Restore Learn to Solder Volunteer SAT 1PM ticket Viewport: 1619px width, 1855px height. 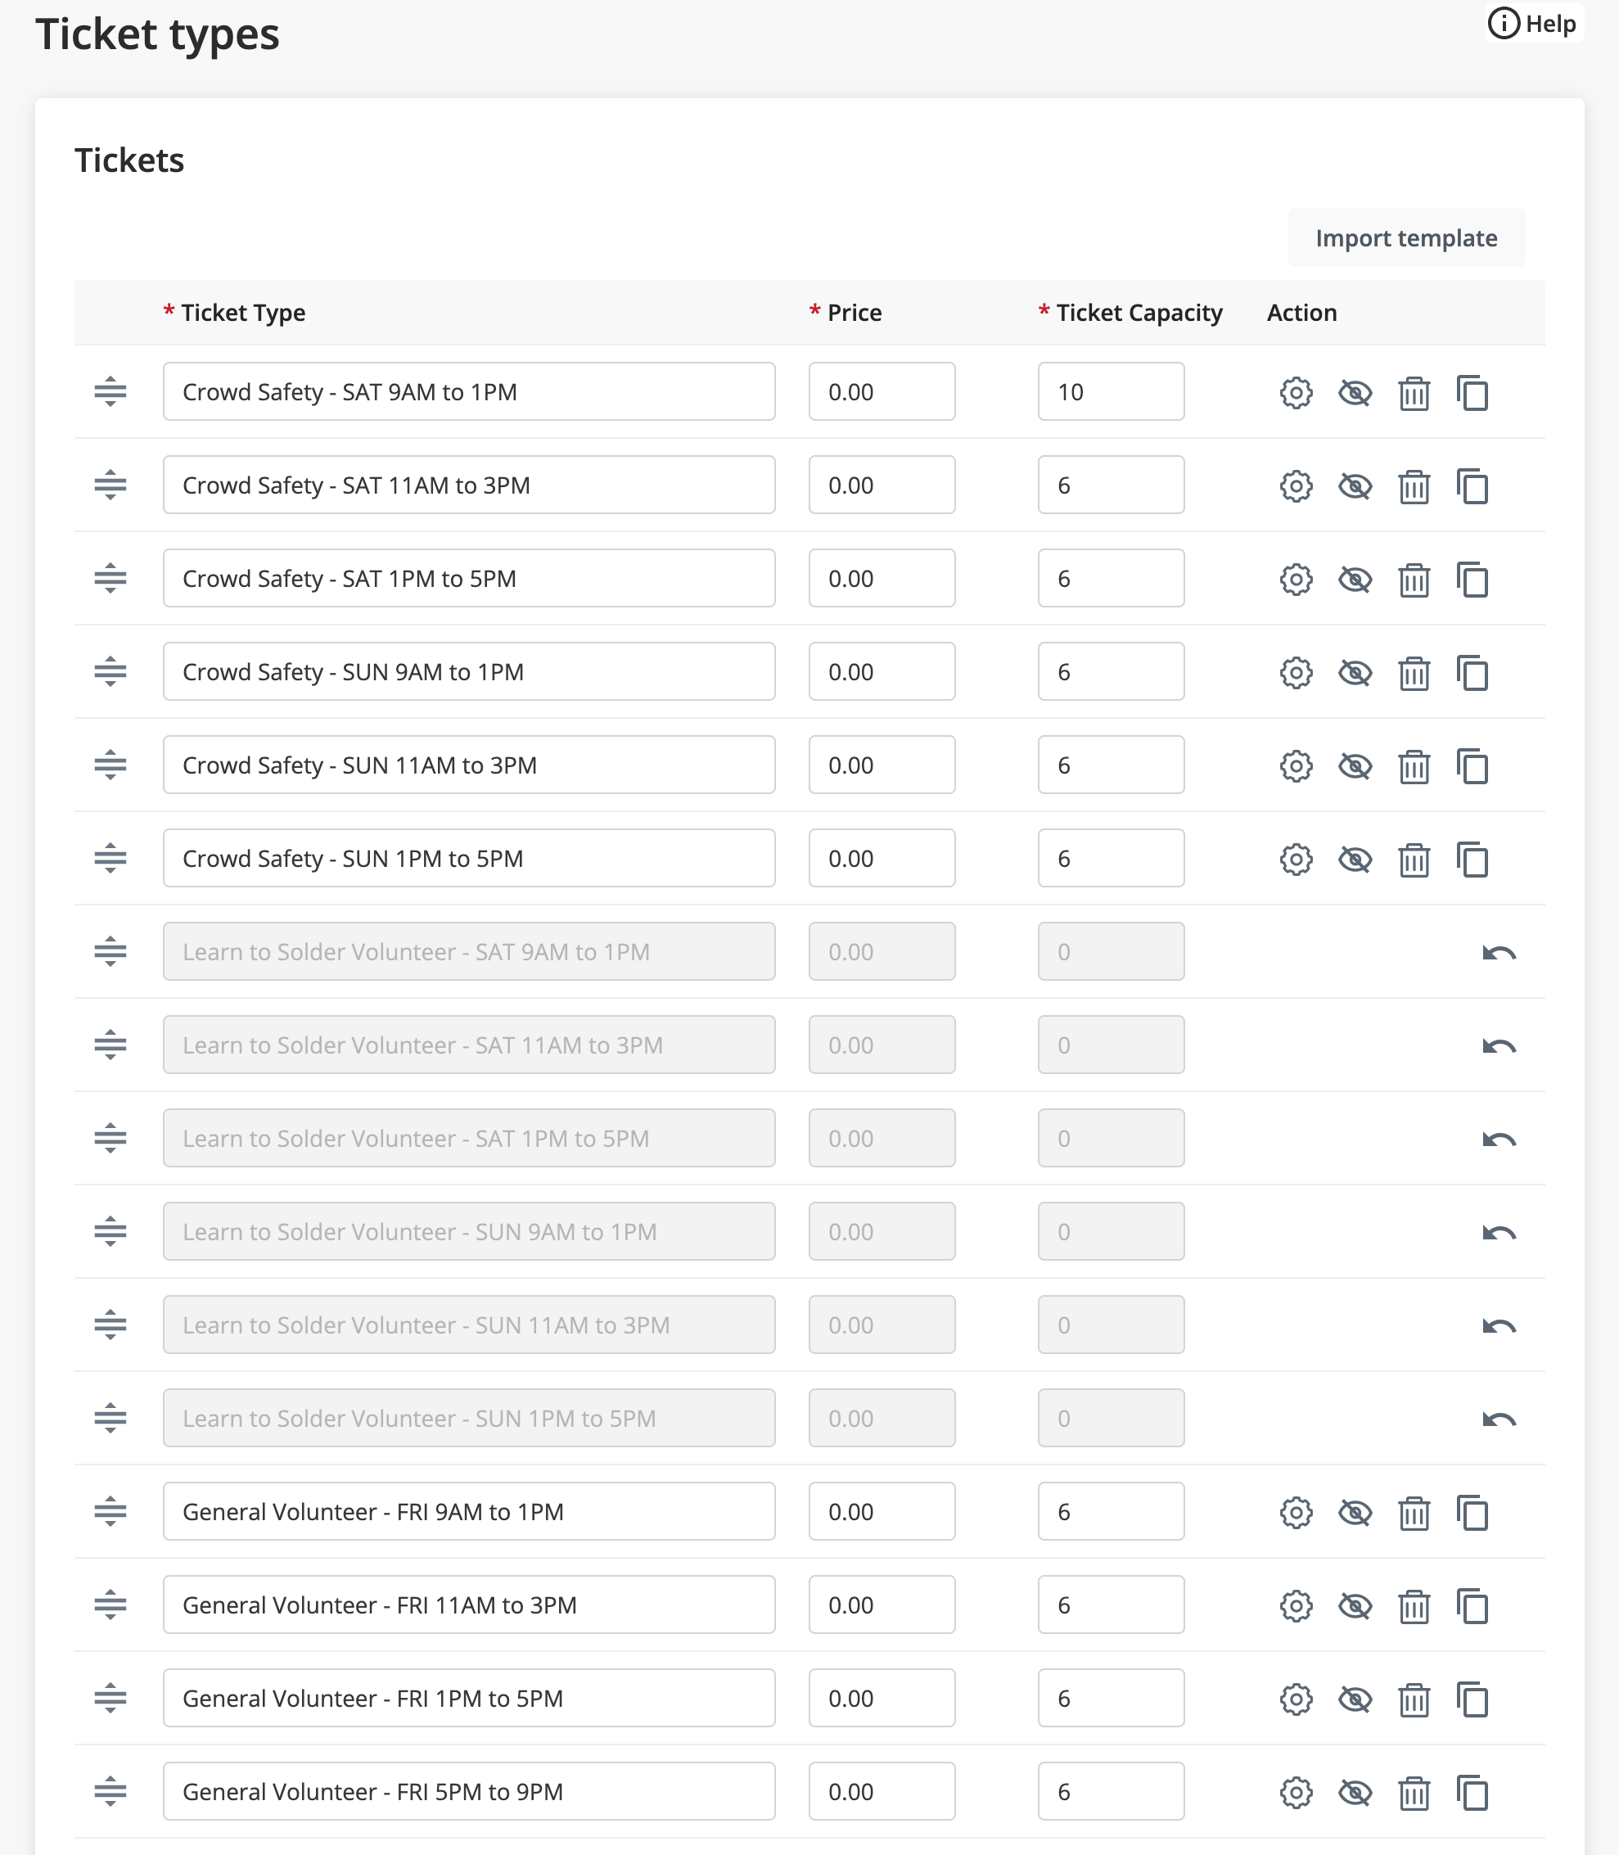1499,1139
